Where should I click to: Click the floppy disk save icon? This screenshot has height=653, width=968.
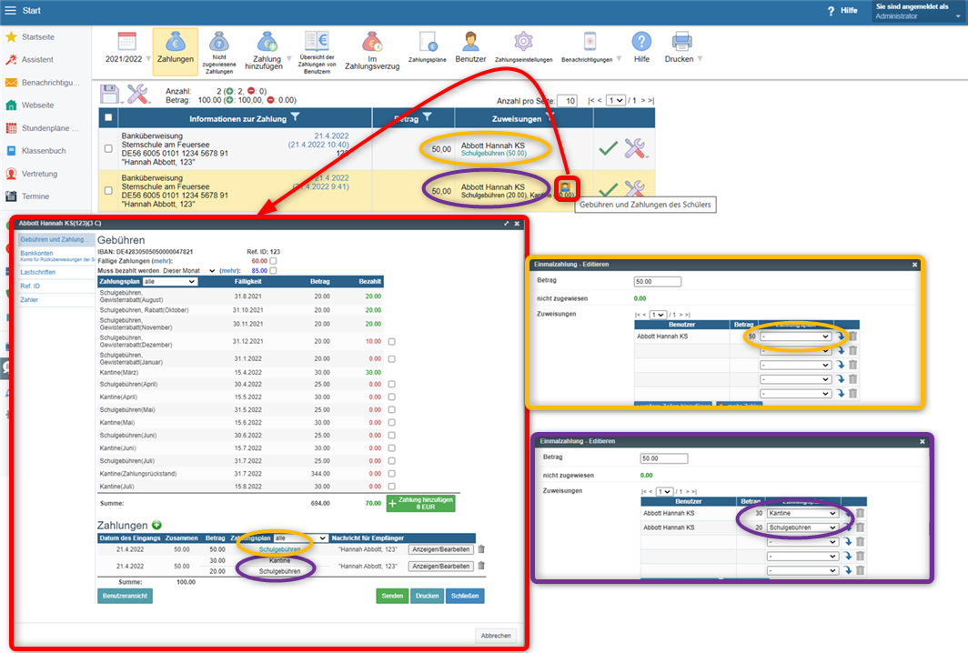[111, 94]
